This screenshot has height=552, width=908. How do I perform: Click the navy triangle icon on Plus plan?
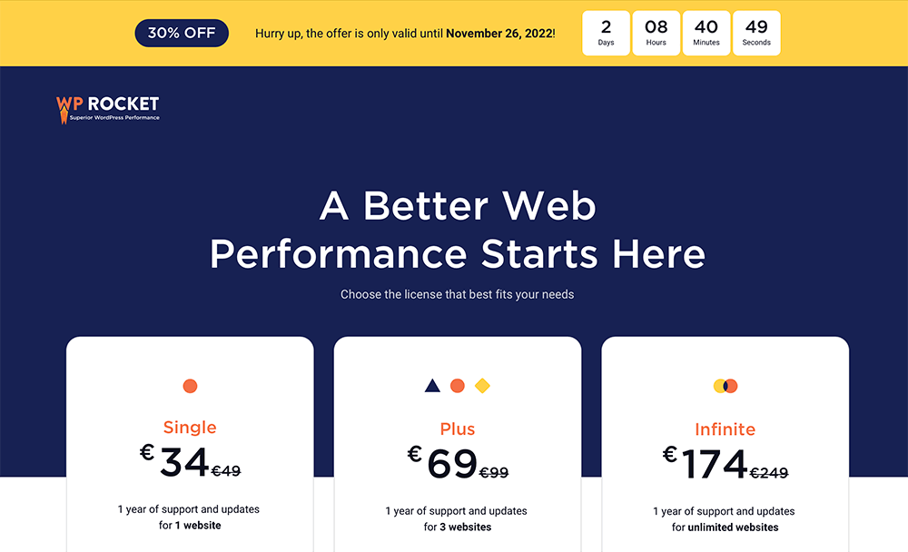click(x=433, y=385)
